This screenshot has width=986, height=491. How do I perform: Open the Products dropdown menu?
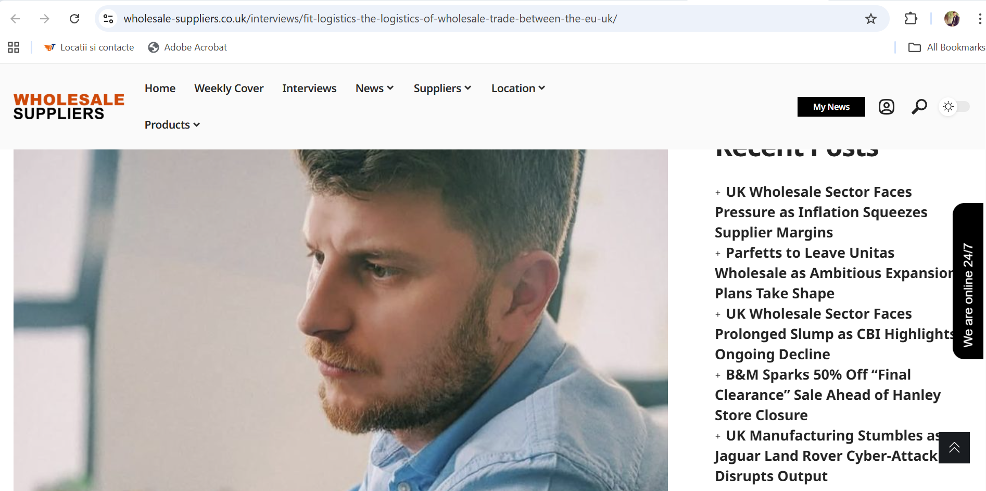172,125
